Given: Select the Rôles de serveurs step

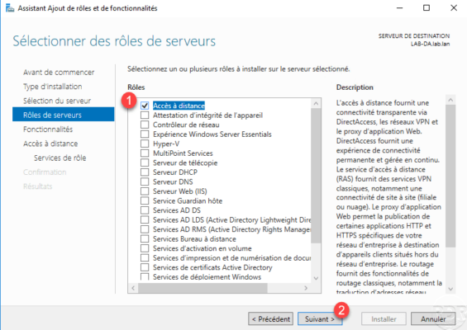Looking at the screenshot, I should [x=63, y=115].
